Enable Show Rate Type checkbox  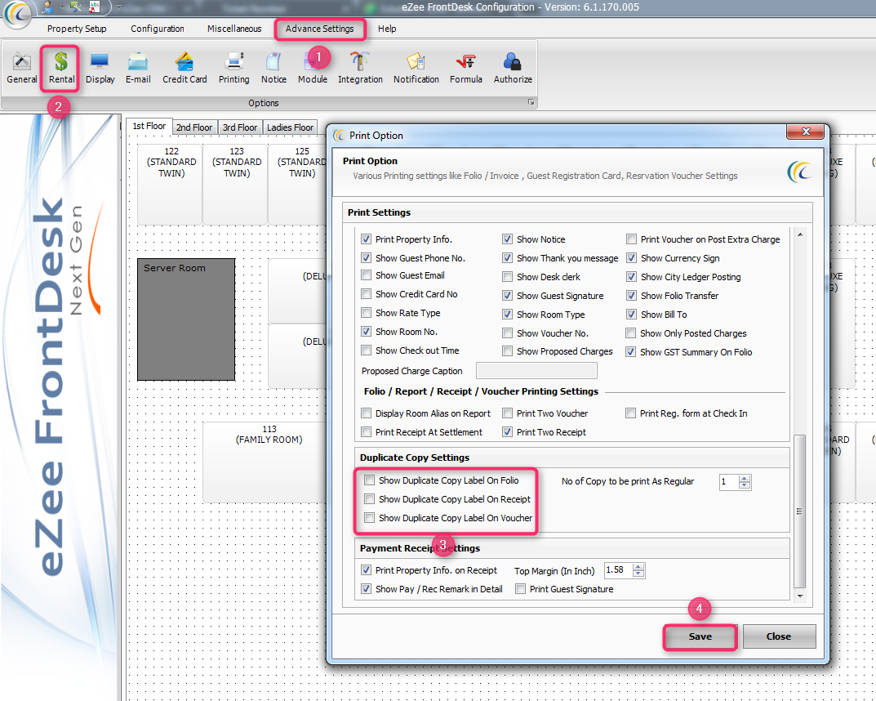point(366,312)
